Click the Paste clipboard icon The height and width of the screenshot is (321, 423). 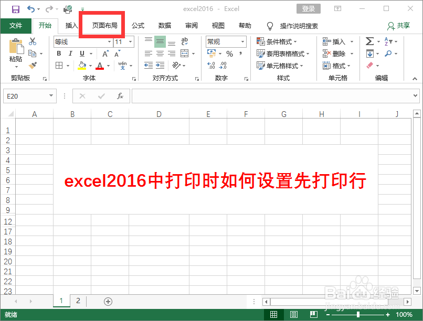(16, 46)
